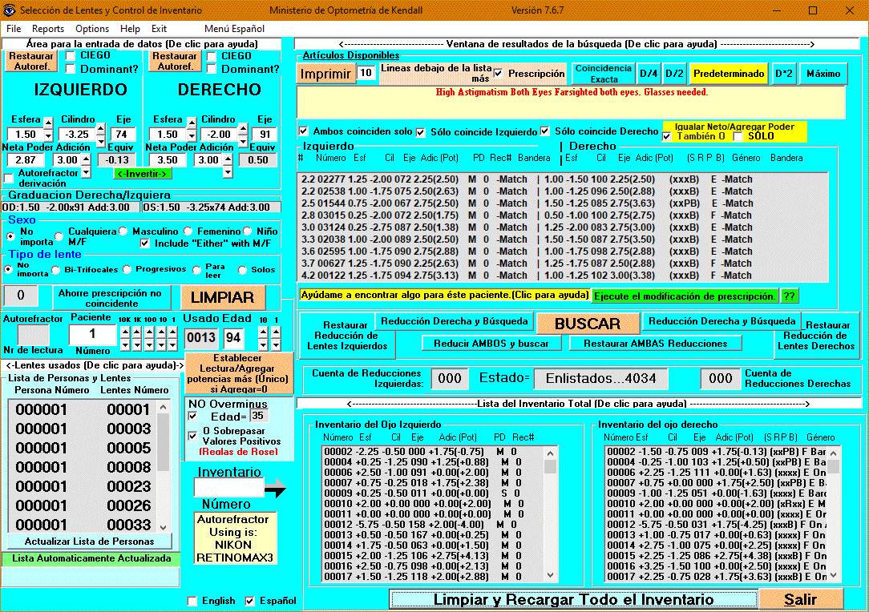Select Progresivos lens type radio button

127,269
